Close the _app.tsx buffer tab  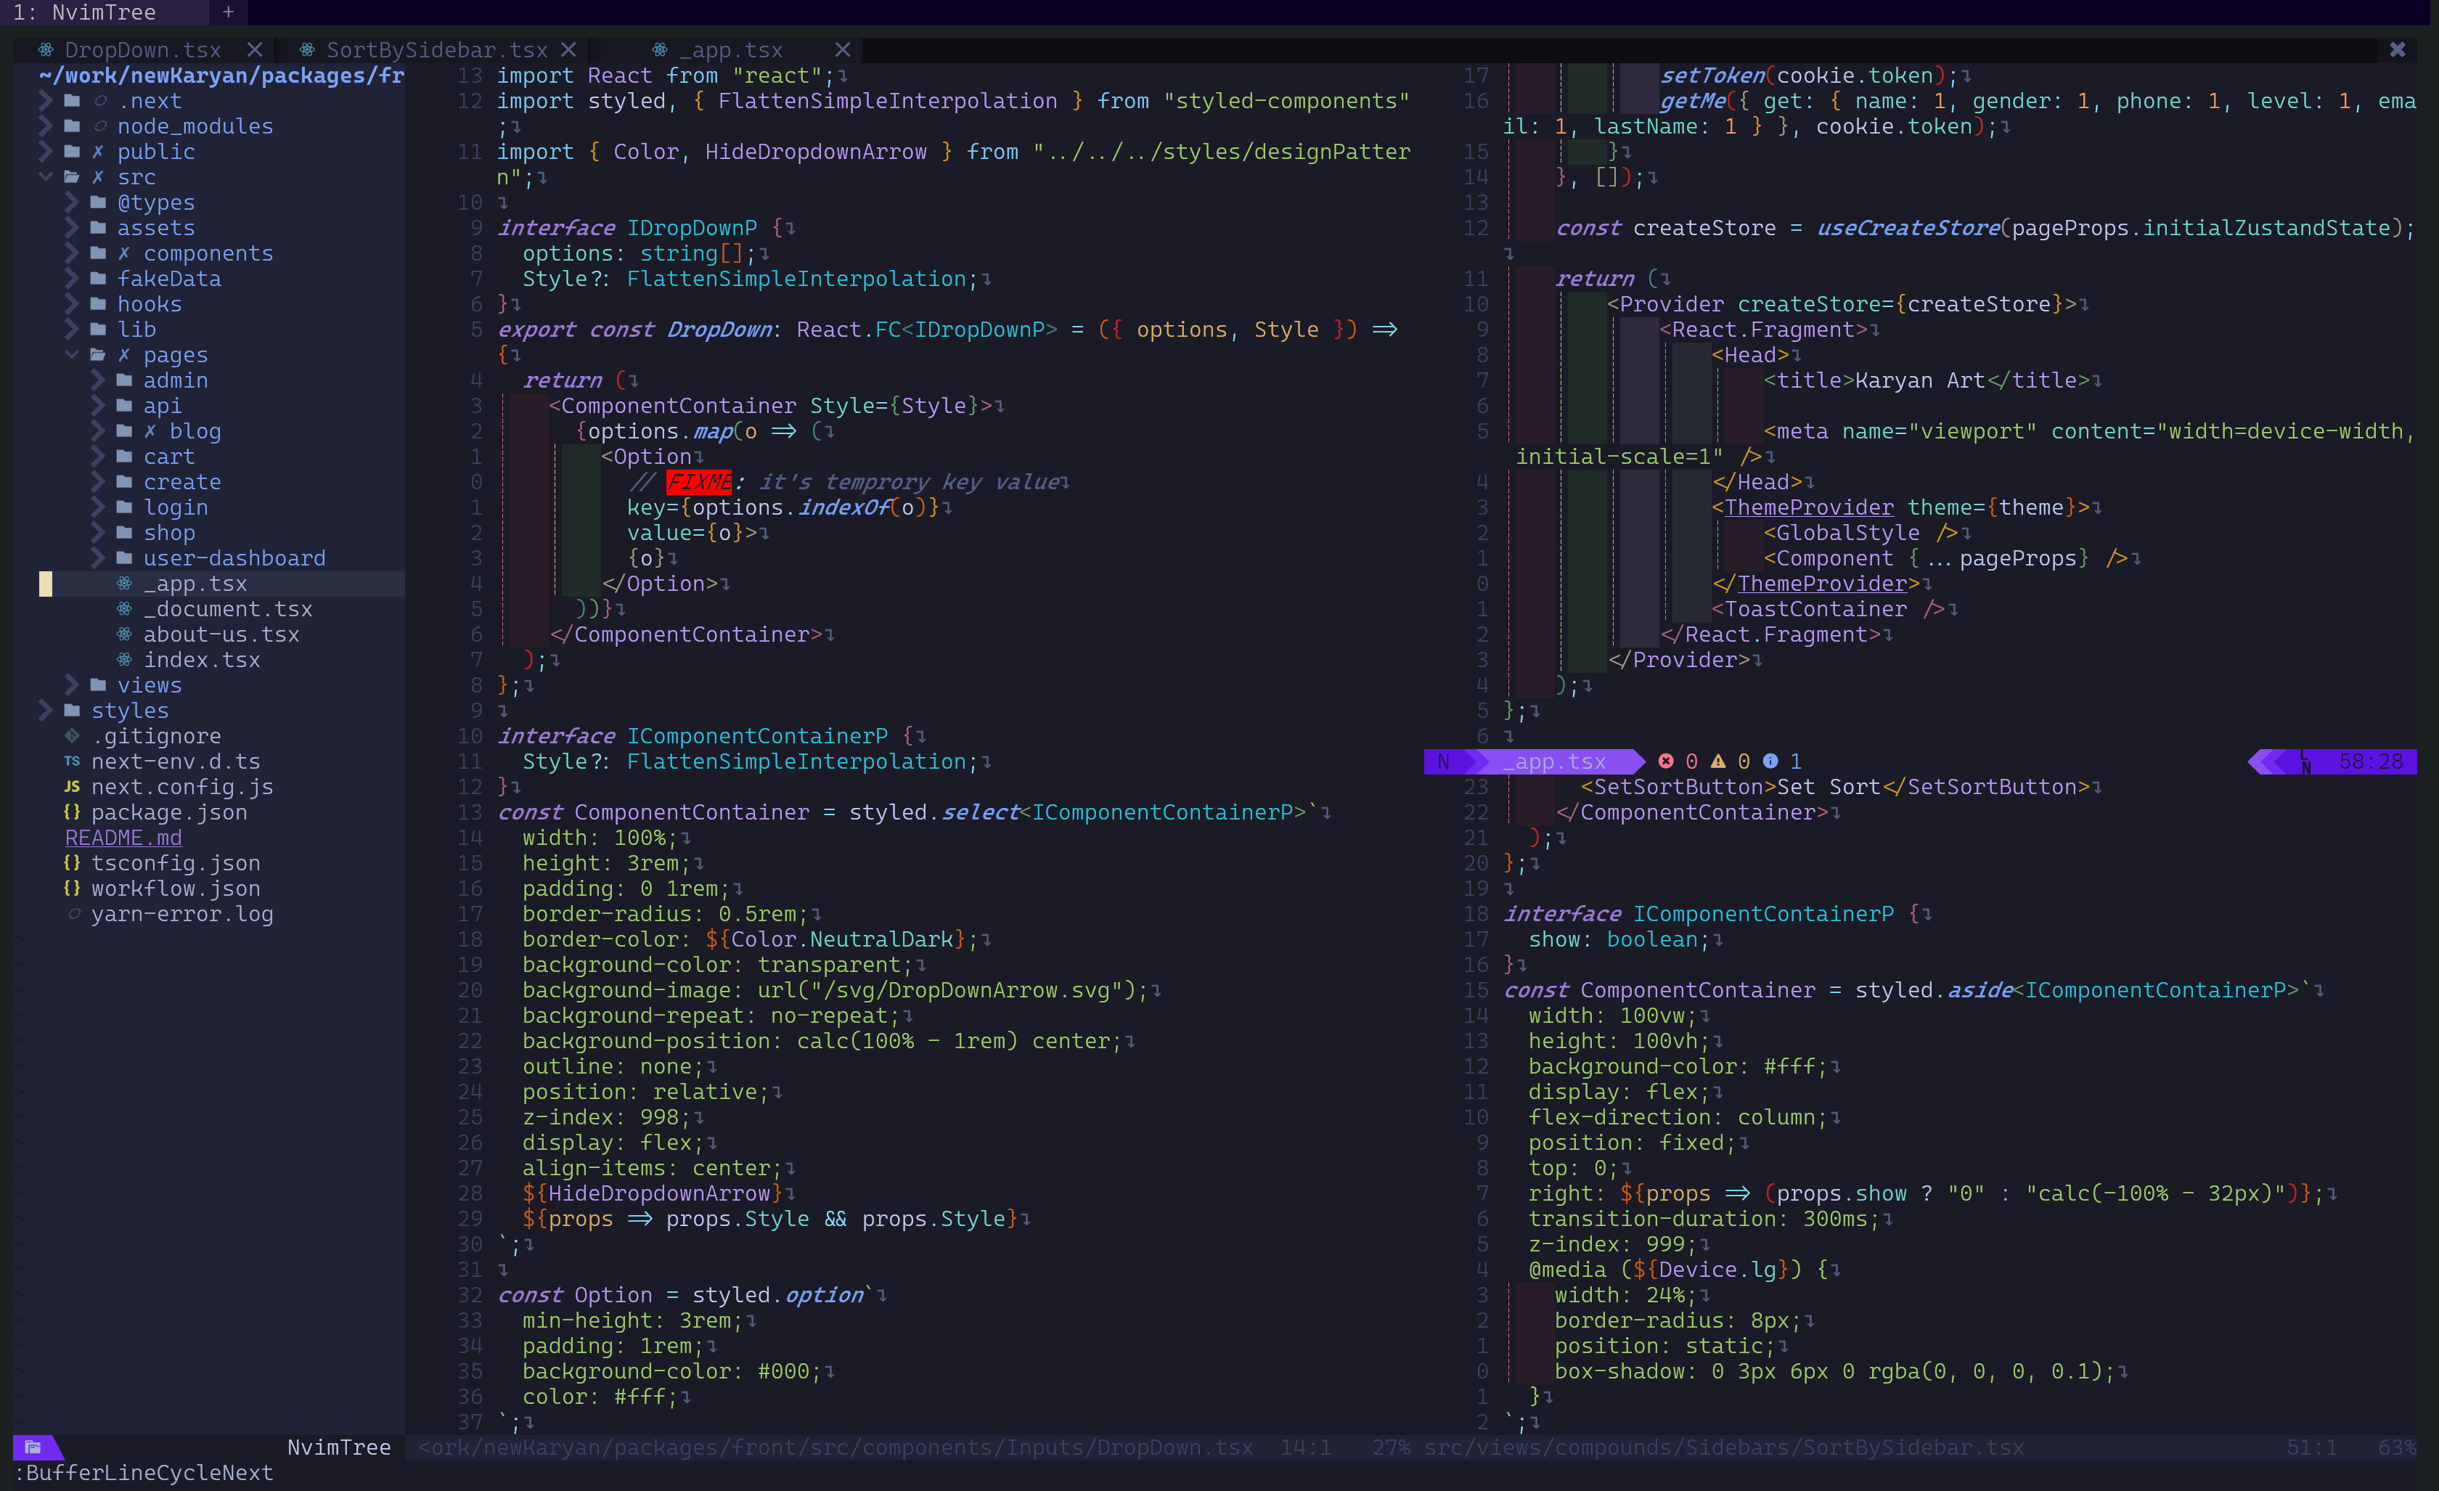click(x=842, y=49)
